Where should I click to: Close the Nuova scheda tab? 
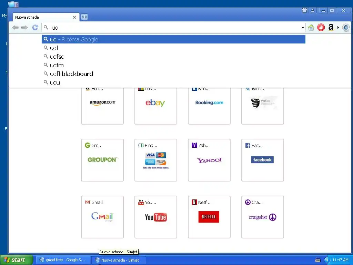click(x=74, y=17)
